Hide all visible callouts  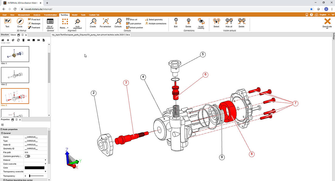click(229, 23)
